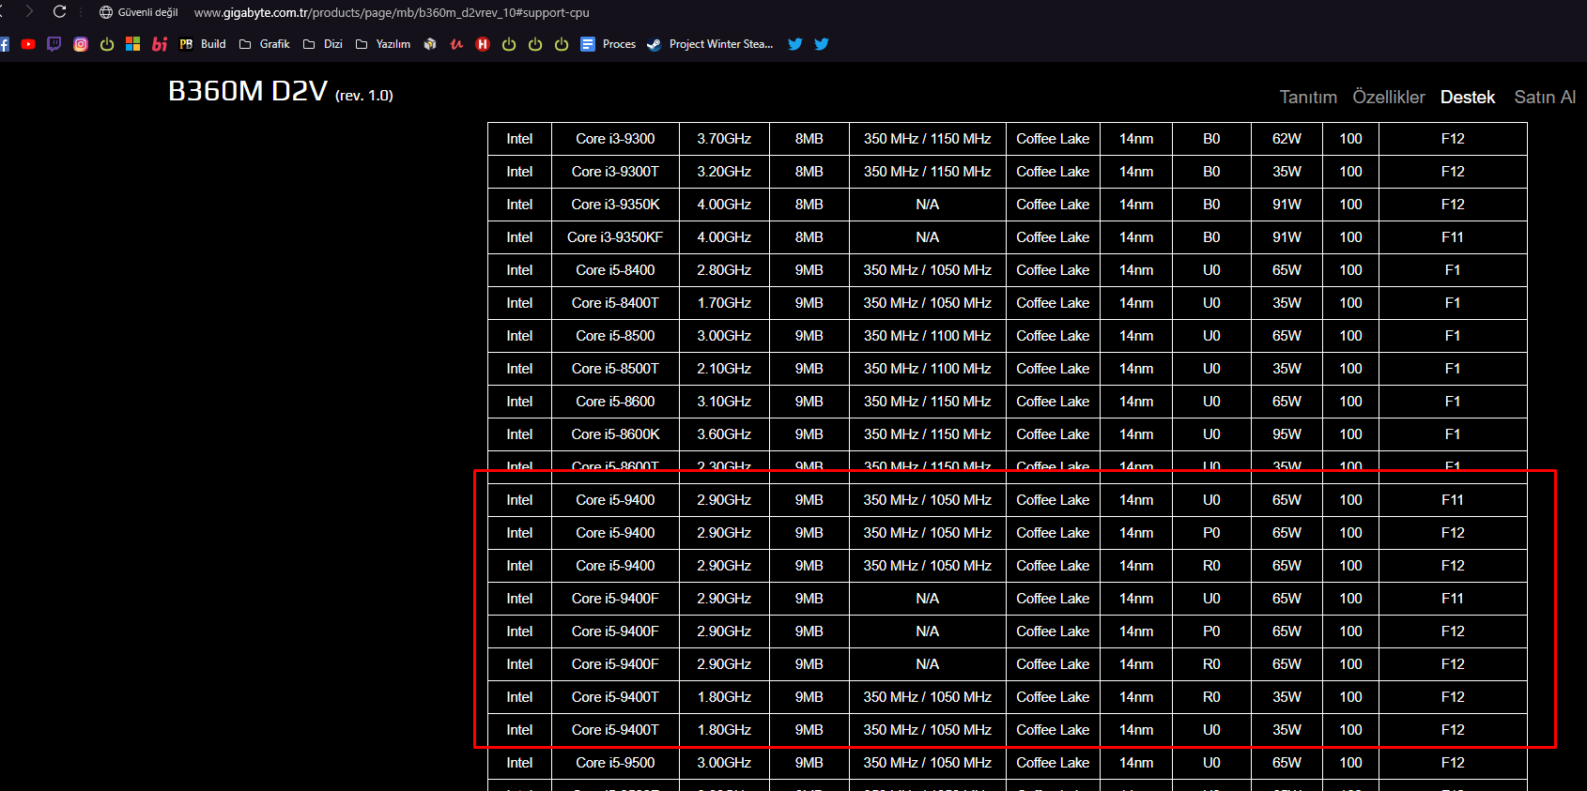Open the 'Güvenli değil' site info

[139, 12]
